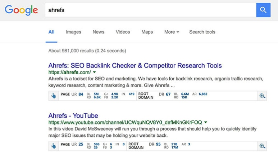Select the All tab
This screenshot has height=159, width=278.
(51, 32)
